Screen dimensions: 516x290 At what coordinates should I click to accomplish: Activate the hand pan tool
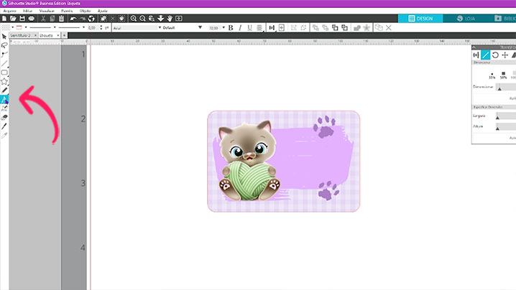[170, 18]
